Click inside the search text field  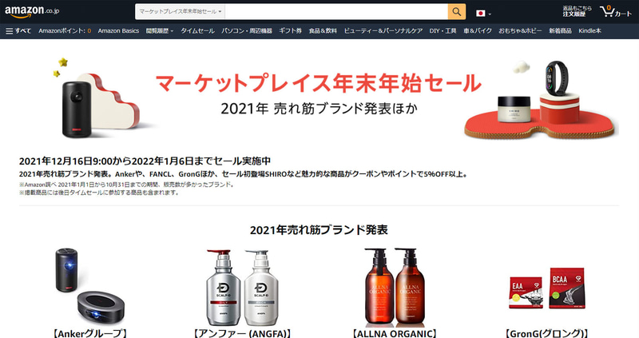click(336, 12)
